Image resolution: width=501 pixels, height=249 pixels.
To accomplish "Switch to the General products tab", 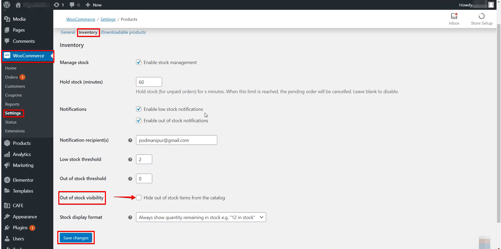I will pyautogui.click(x=68, y=32).
